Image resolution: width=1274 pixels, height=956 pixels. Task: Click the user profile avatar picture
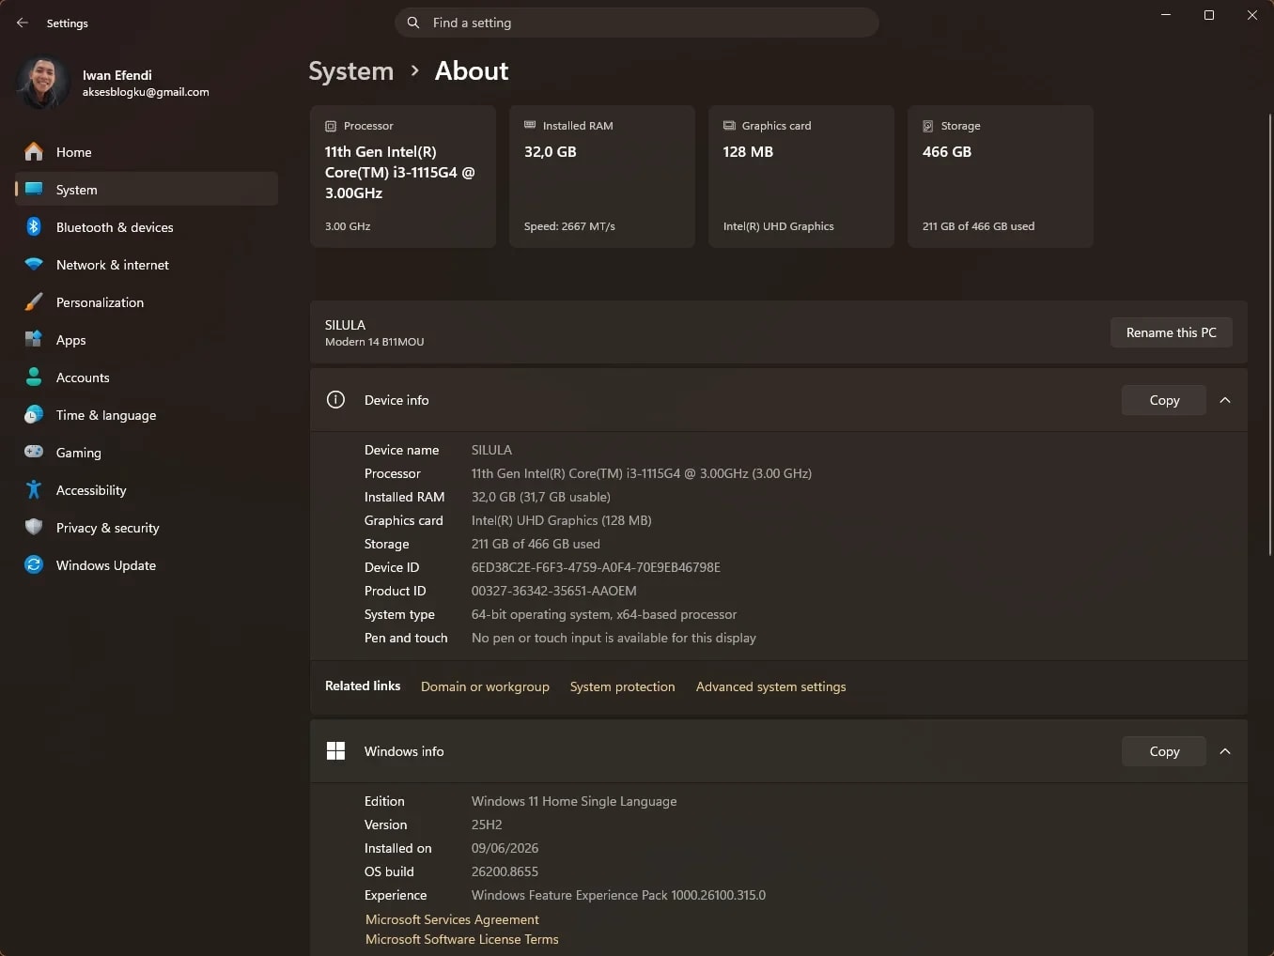(x=42, y=83)
